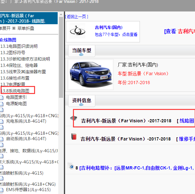This screenshot has width=195, height=194.
Task: Open the blue Far Vision car image
Action: click(x=90, y=75)
